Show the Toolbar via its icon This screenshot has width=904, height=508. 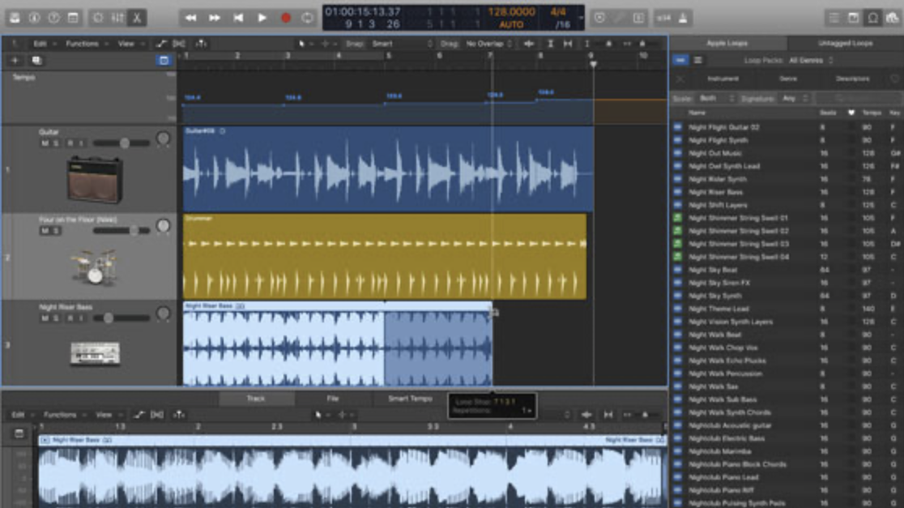coord(73,18)
